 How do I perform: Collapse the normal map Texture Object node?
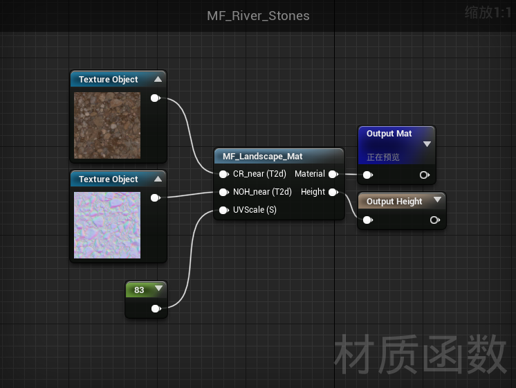click(158, 179)
